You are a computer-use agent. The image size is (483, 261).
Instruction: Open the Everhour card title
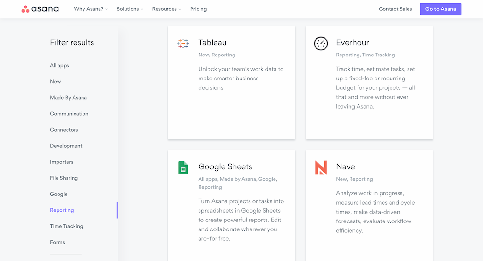352,42
